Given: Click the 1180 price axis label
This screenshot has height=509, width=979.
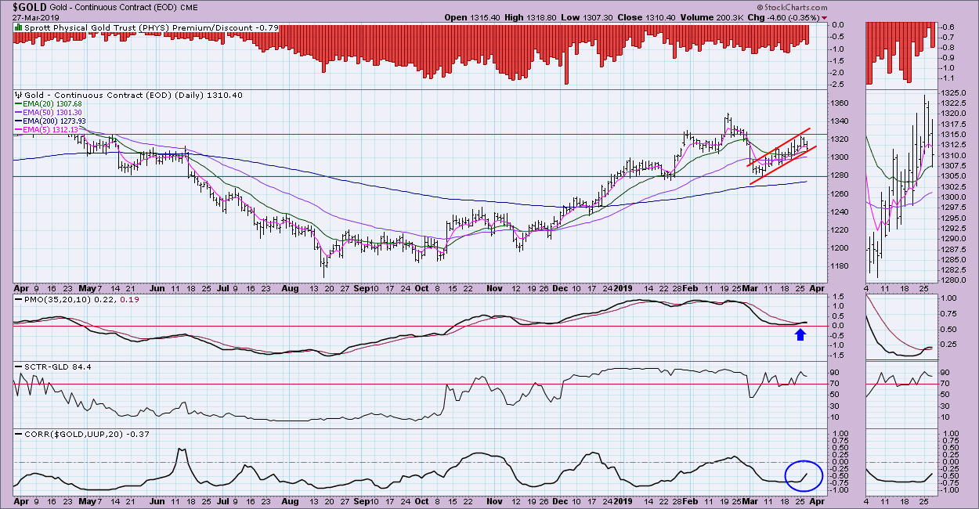Looking at the screenshot, I should 840,265.
